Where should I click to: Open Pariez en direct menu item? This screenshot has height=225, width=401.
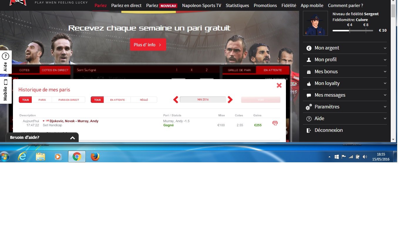click(x=126, y=6)
